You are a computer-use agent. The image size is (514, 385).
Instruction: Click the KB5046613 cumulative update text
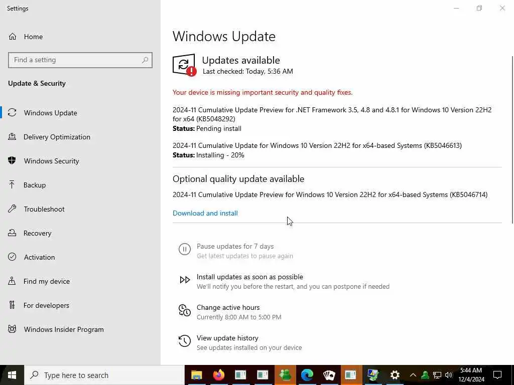pos(317,145)
